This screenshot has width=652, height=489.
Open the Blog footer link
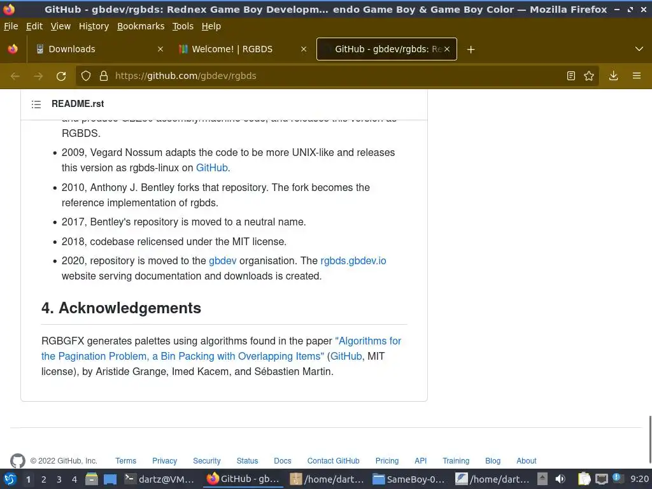pos(493,461)
